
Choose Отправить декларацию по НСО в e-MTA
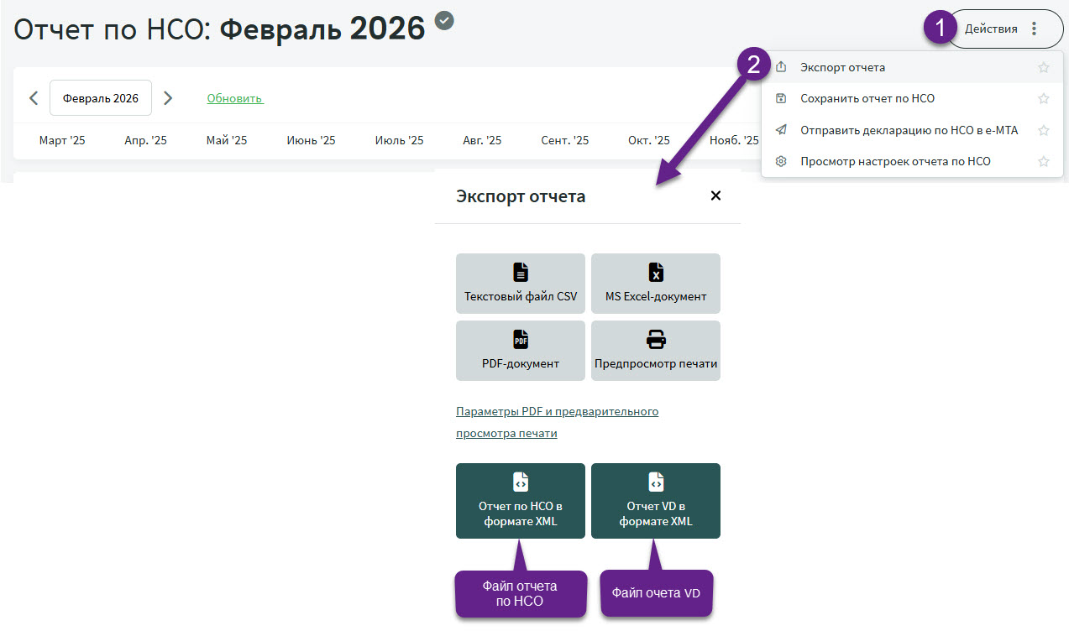pos(909,130)
